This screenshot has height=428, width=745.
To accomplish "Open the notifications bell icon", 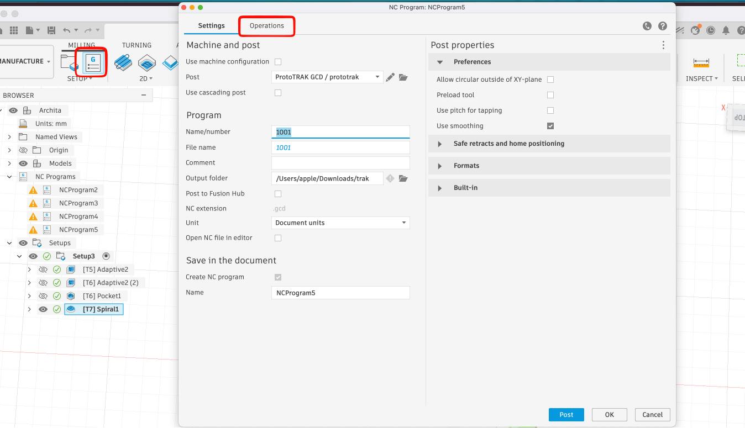I will pyautogui.click(x=726, y=30).
